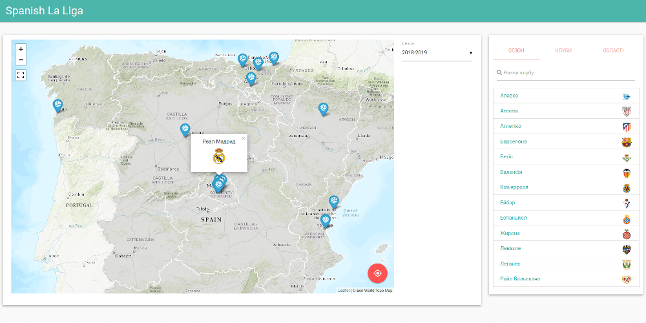Open the Алавес club name in list

coord(509,96)
